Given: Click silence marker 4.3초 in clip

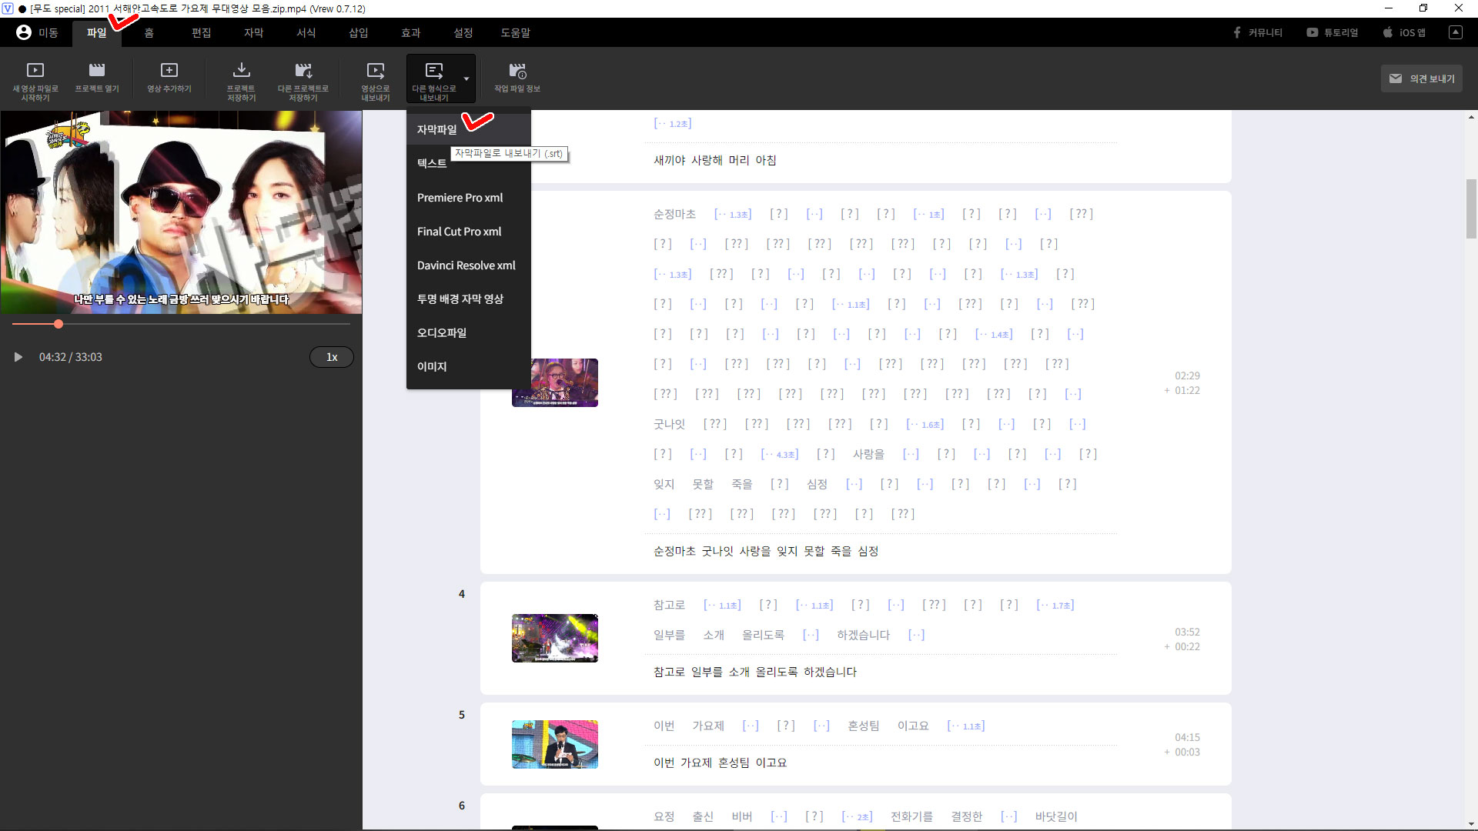Looking at the screenshot, I should point(780,454).
